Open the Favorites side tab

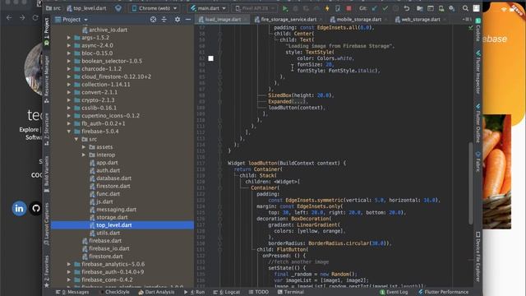pyautogui.click(x=47, y=271)
